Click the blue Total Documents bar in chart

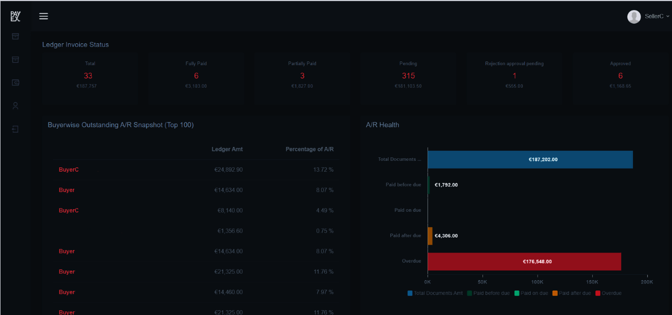[x=530, y=159]
